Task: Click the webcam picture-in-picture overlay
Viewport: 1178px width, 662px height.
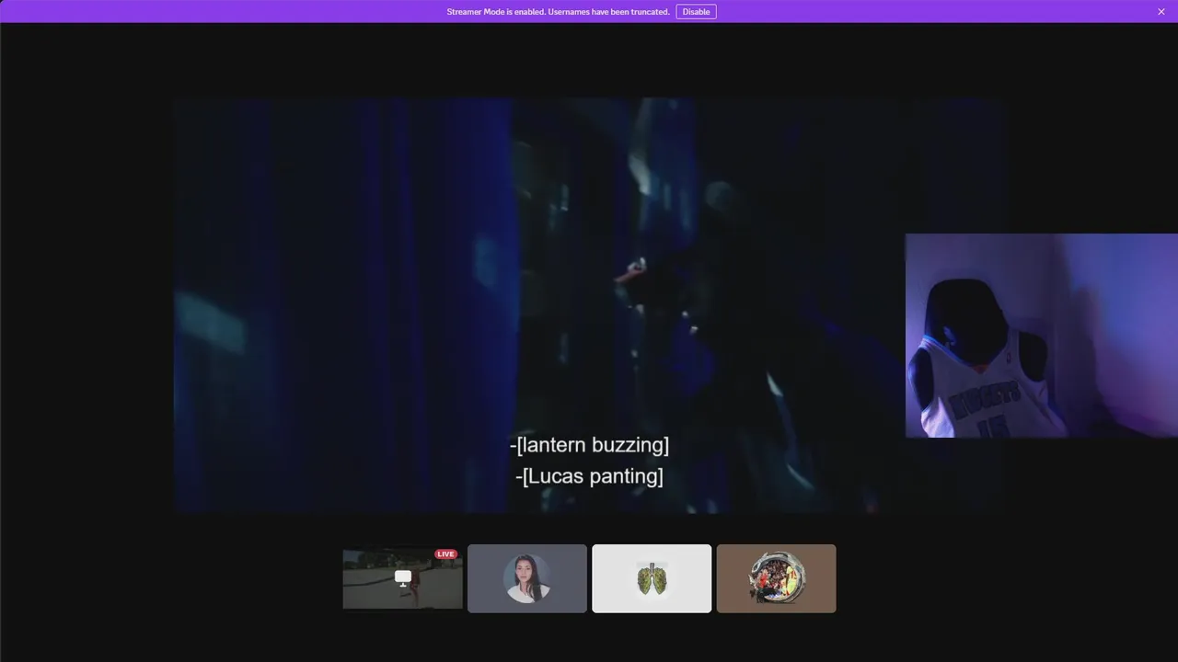Action: click(x=1042, y=336)
